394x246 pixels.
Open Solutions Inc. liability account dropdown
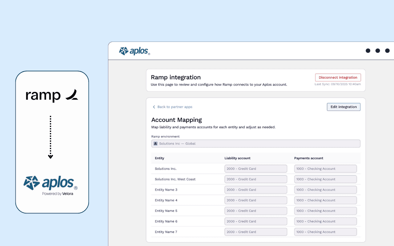255,169
